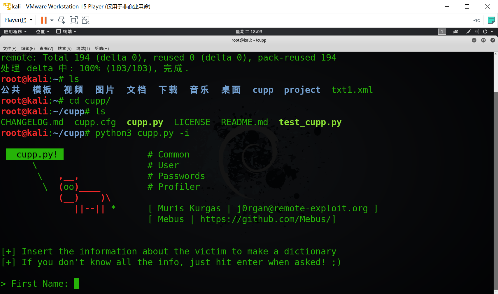
Task: Click the cupp.cfg filename
Action: (95, 123)
